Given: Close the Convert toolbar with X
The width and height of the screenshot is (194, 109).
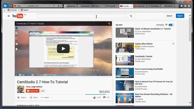Looking at the screenshot, I should coord(5,10).
